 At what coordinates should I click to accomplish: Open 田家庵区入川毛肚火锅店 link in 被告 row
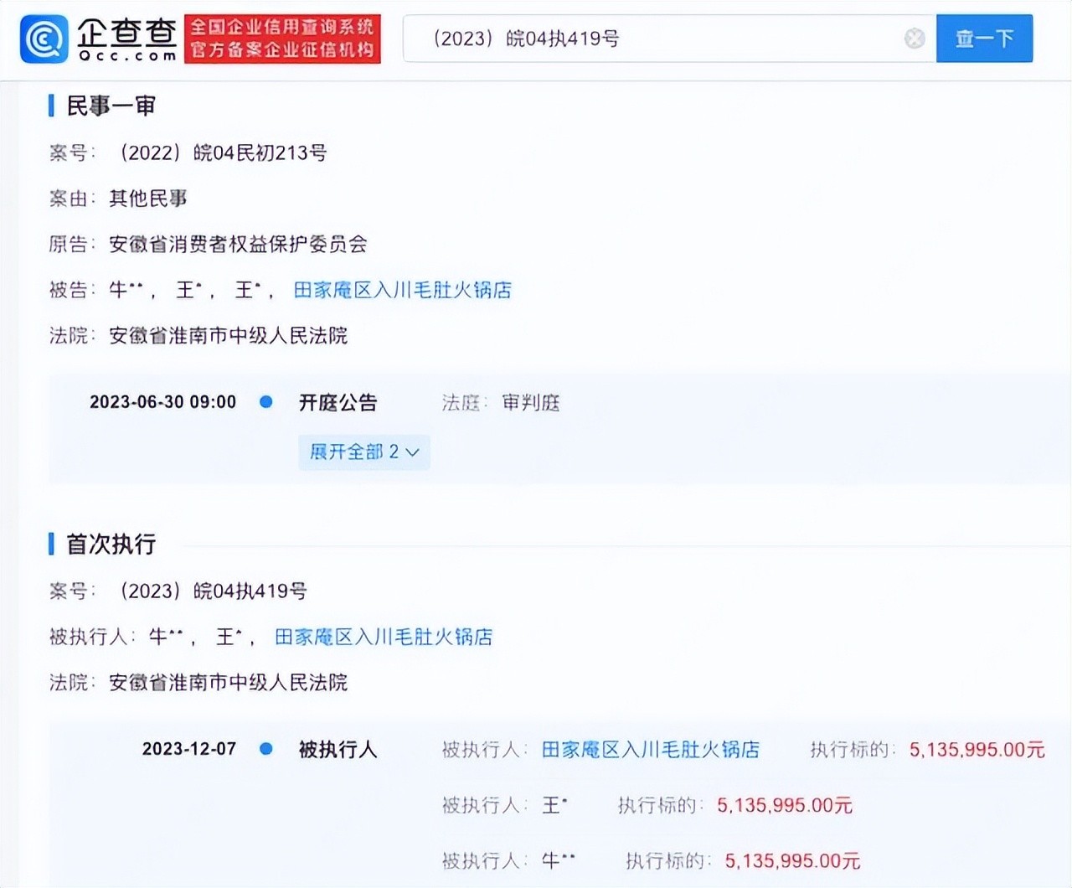pyautogui.click(x=402, y=290)
